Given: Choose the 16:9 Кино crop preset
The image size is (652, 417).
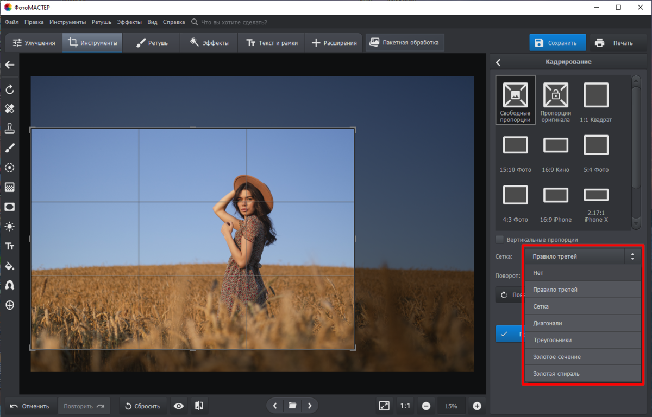Looking at the screenshot, I should 555,153.
